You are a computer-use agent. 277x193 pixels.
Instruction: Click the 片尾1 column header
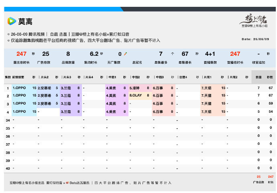[208, 77]
